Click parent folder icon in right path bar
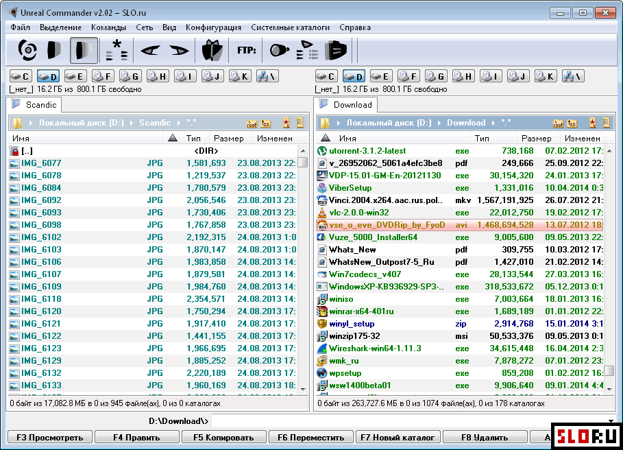623x450 pixels. (x=572, y=123)
